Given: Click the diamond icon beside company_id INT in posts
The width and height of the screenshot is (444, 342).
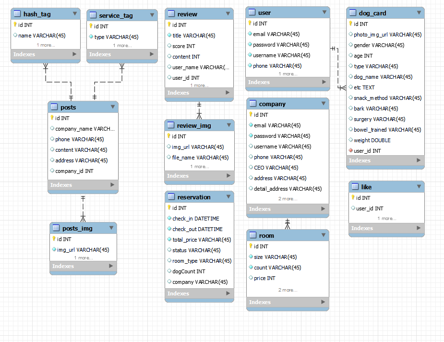Looking at the screenshot, I should click(52, 171).
